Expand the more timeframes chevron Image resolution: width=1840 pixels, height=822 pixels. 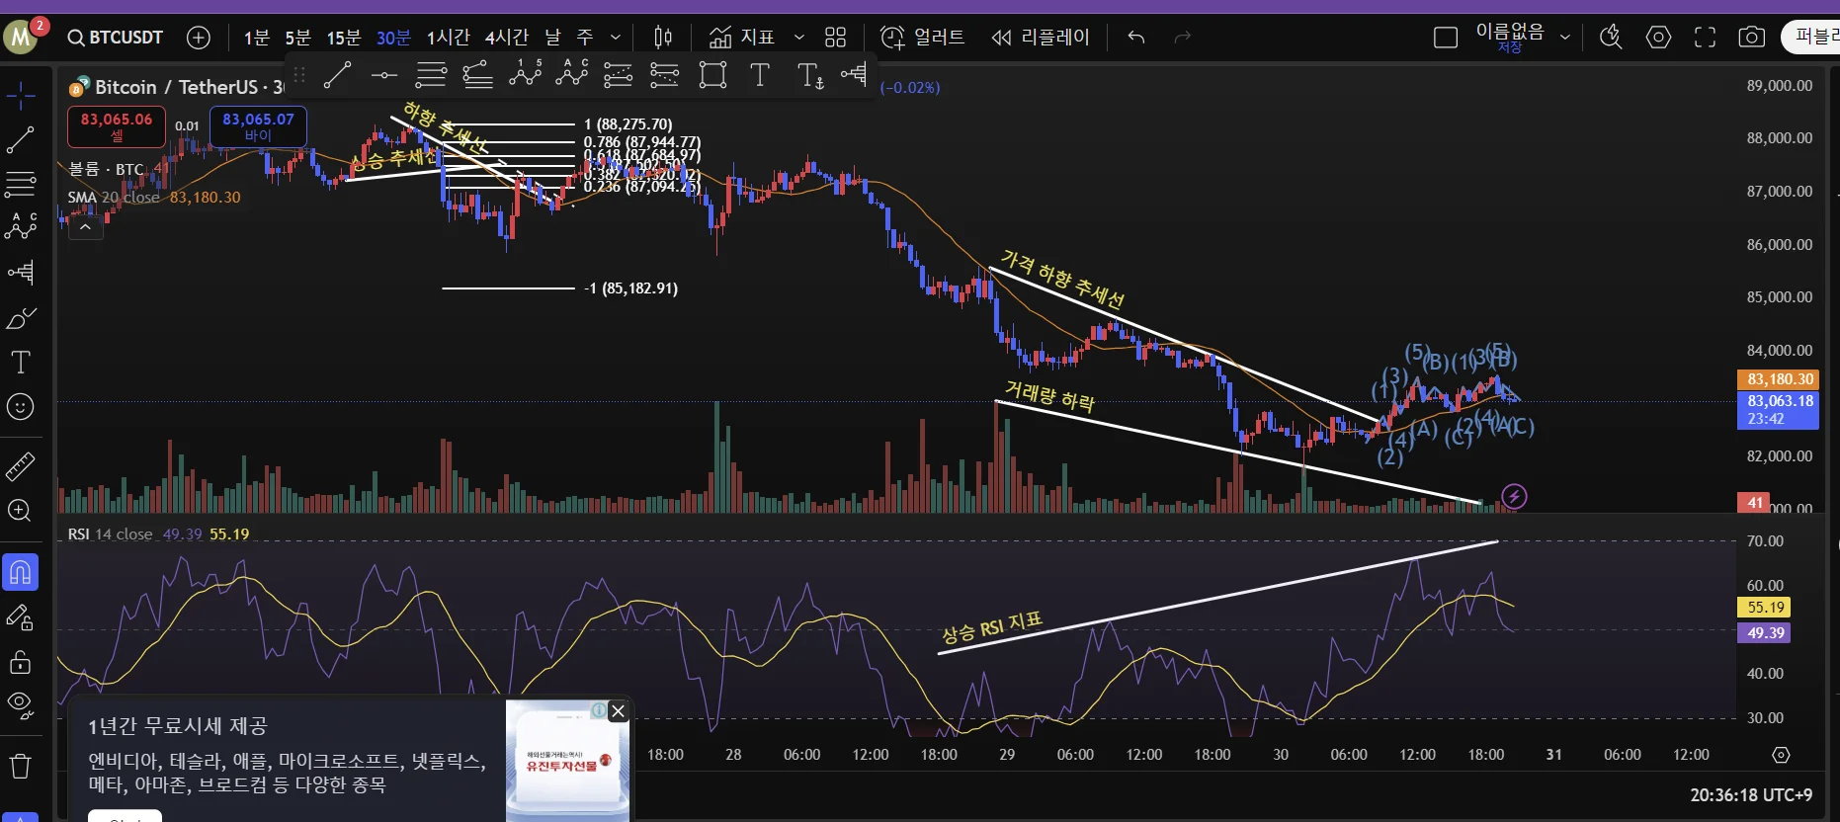(616, 38)
